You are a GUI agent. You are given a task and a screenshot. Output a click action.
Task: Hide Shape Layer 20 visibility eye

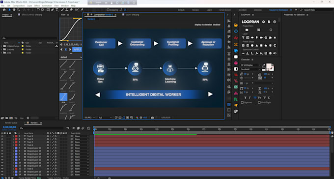[x=2, y=148]
